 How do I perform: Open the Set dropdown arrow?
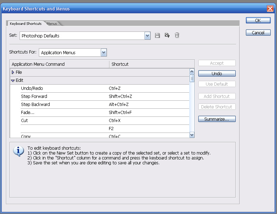[x=147, y=36]
